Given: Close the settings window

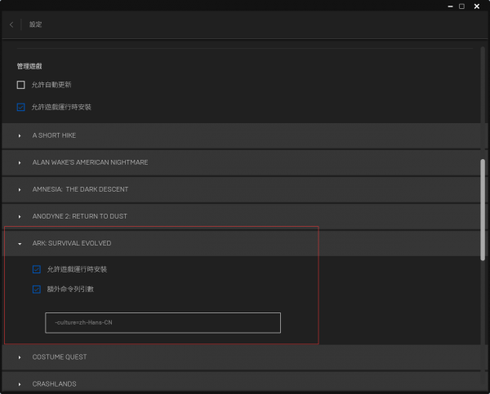Looking at the screenshot, I should click(x=477, y=6).
